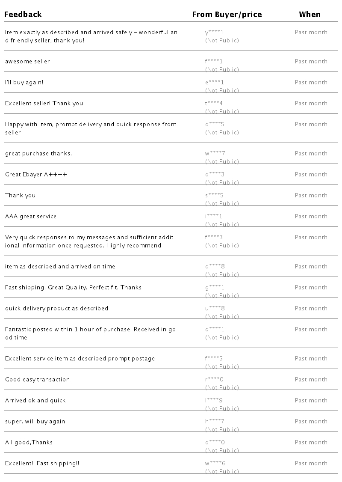Click 'Past month' beside 'Excellent!! Fast shipping!!'
The height and width of the screenshot is (482, 342).
click(311, 464)
